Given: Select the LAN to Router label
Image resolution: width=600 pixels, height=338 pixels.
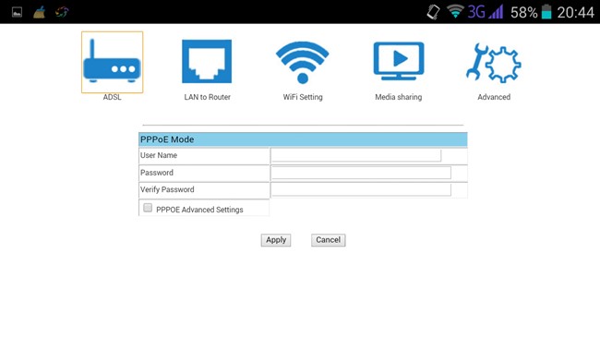Looking at the screenshot, I should (208, 97).
